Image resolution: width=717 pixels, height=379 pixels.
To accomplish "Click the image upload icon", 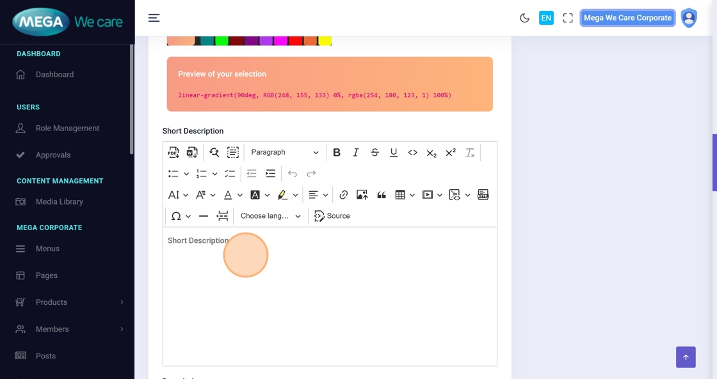I will [362, 195].
